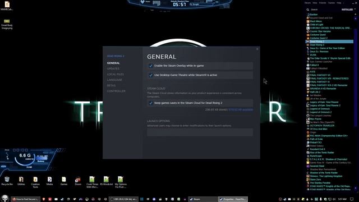Open the View menu in Steam window
The width and height of the screenshot is (359, 202).
pyautogui.click(x=315, y=3)
